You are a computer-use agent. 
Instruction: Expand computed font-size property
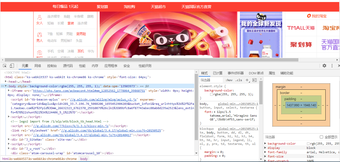[265, 156]
